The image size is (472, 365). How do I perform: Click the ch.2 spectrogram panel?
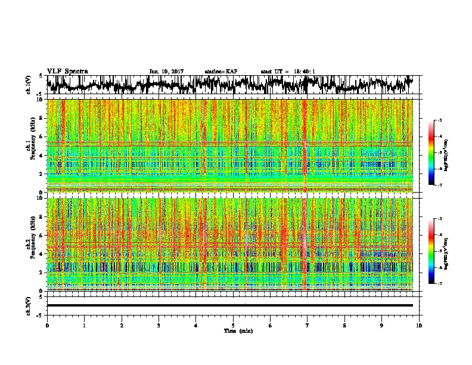click(x=230, y=245)
